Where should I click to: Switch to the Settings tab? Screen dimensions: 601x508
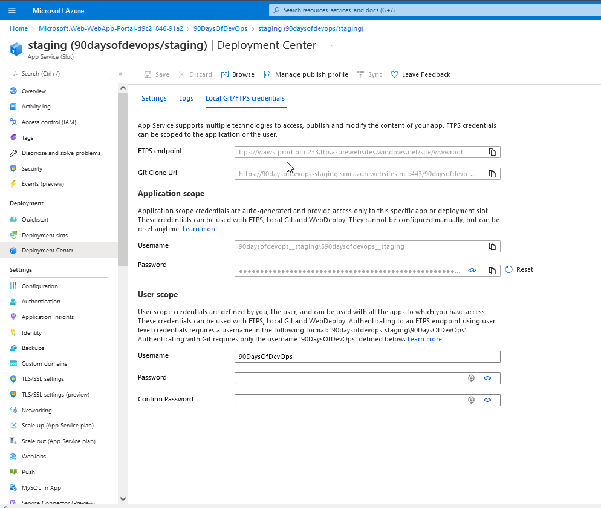tap(154, 98)
